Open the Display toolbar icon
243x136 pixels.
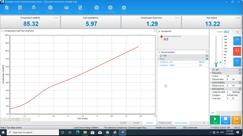(x=67, y=9)
